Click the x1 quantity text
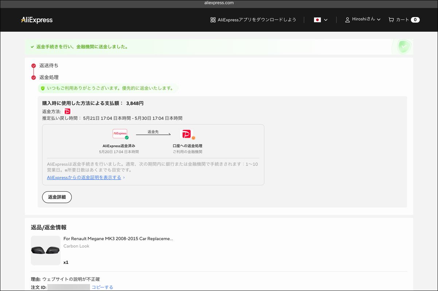This screenshot has height=291, width=438. pos(66,262)
